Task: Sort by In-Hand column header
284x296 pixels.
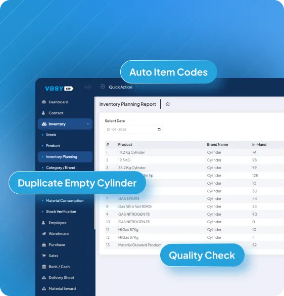Action: (259, 144)
